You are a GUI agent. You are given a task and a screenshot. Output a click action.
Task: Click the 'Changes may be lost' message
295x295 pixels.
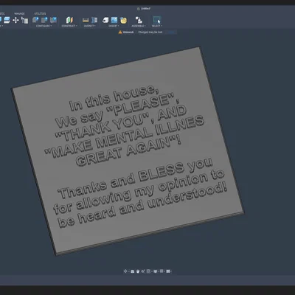(150, 32)
